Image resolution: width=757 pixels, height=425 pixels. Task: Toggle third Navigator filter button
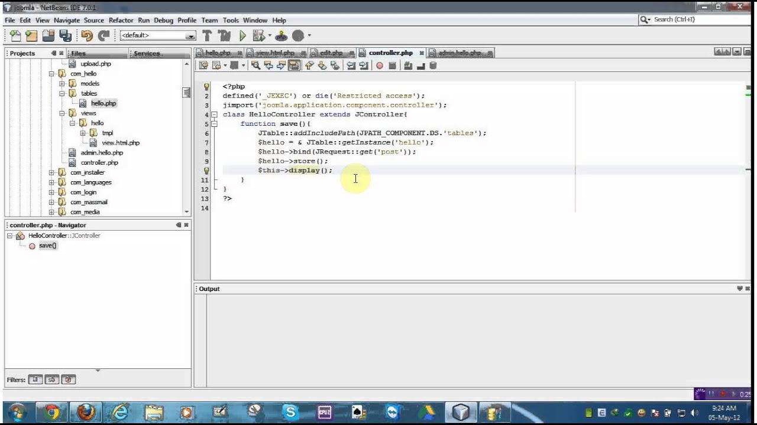click(x=69, y=380)
